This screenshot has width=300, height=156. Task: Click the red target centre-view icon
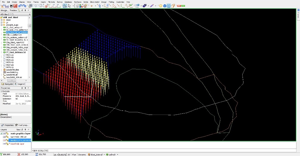point(46,6)
